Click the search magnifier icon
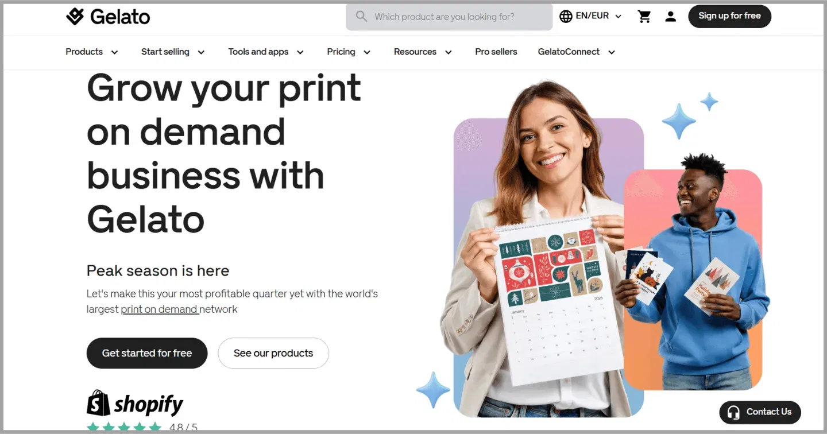 pos(361,16)
